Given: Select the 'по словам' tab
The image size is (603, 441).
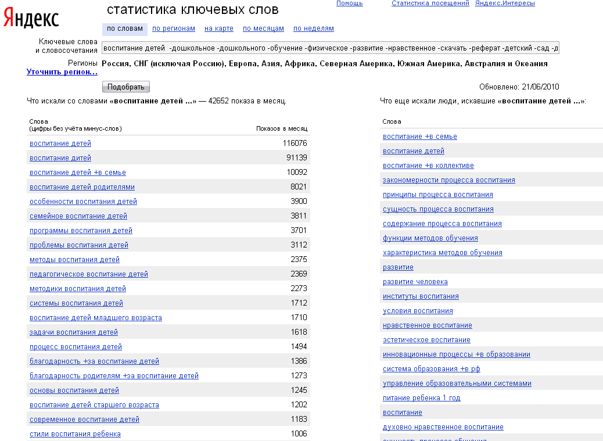Looking at the screenshot, I should 124,28.
